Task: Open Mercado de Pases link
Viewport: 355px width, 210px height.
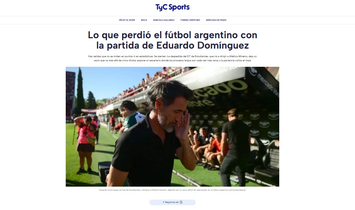Action: click(216, 20)
